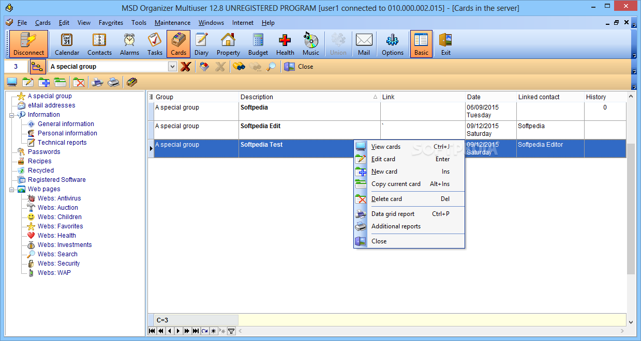Click the Close button in cards toolbar

coord(299,66)
